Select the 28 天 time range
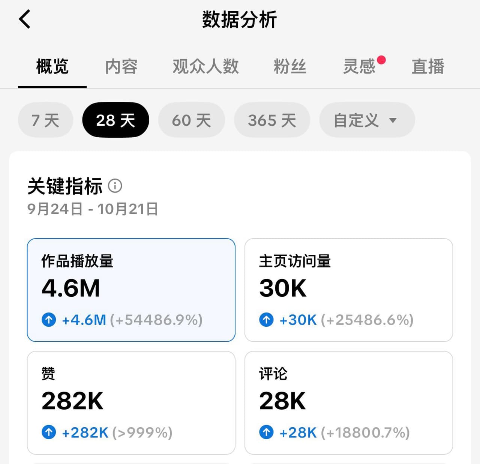The width and height of the screenshot is (480, 464). 115,120
